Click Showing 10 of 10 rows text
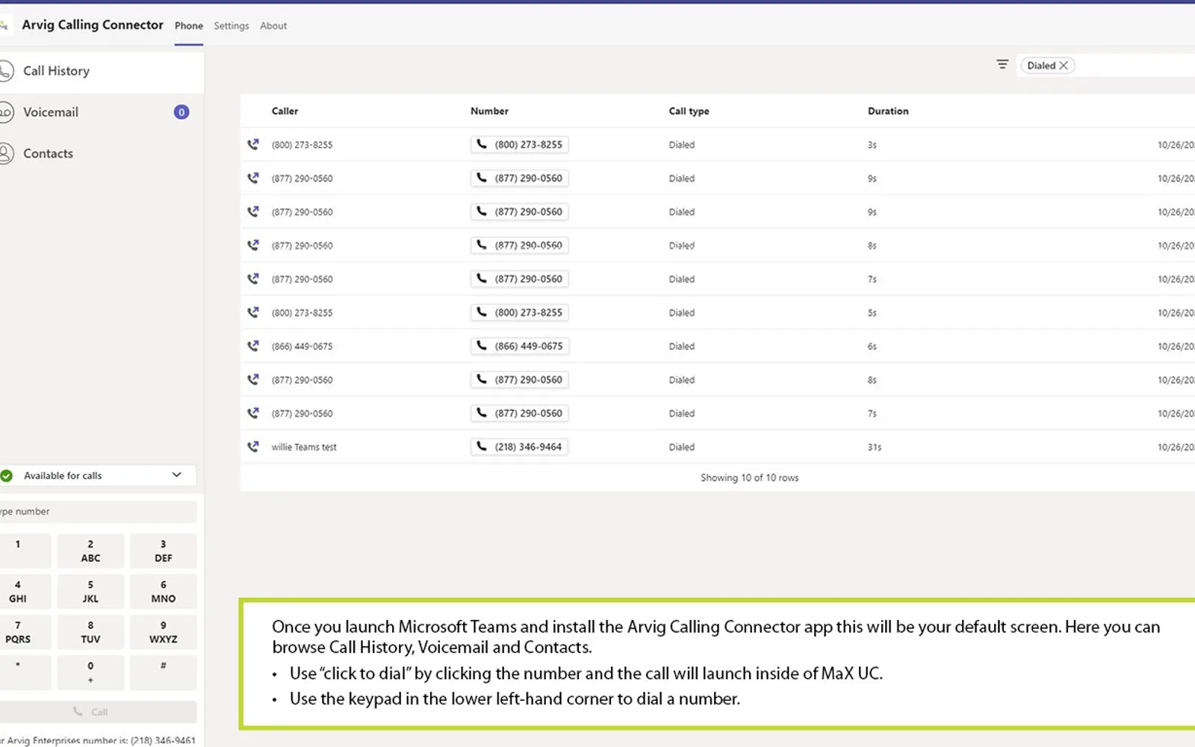The height and width of the screenshot is (747, 1195). pos(749,478)
